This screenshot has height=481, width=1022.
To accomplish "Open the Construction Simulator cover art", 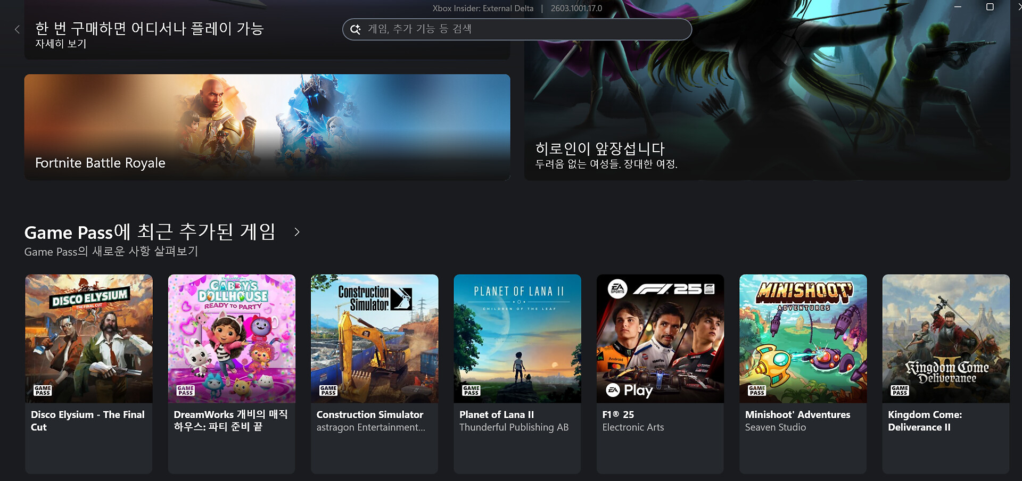I will pos(375,338).
